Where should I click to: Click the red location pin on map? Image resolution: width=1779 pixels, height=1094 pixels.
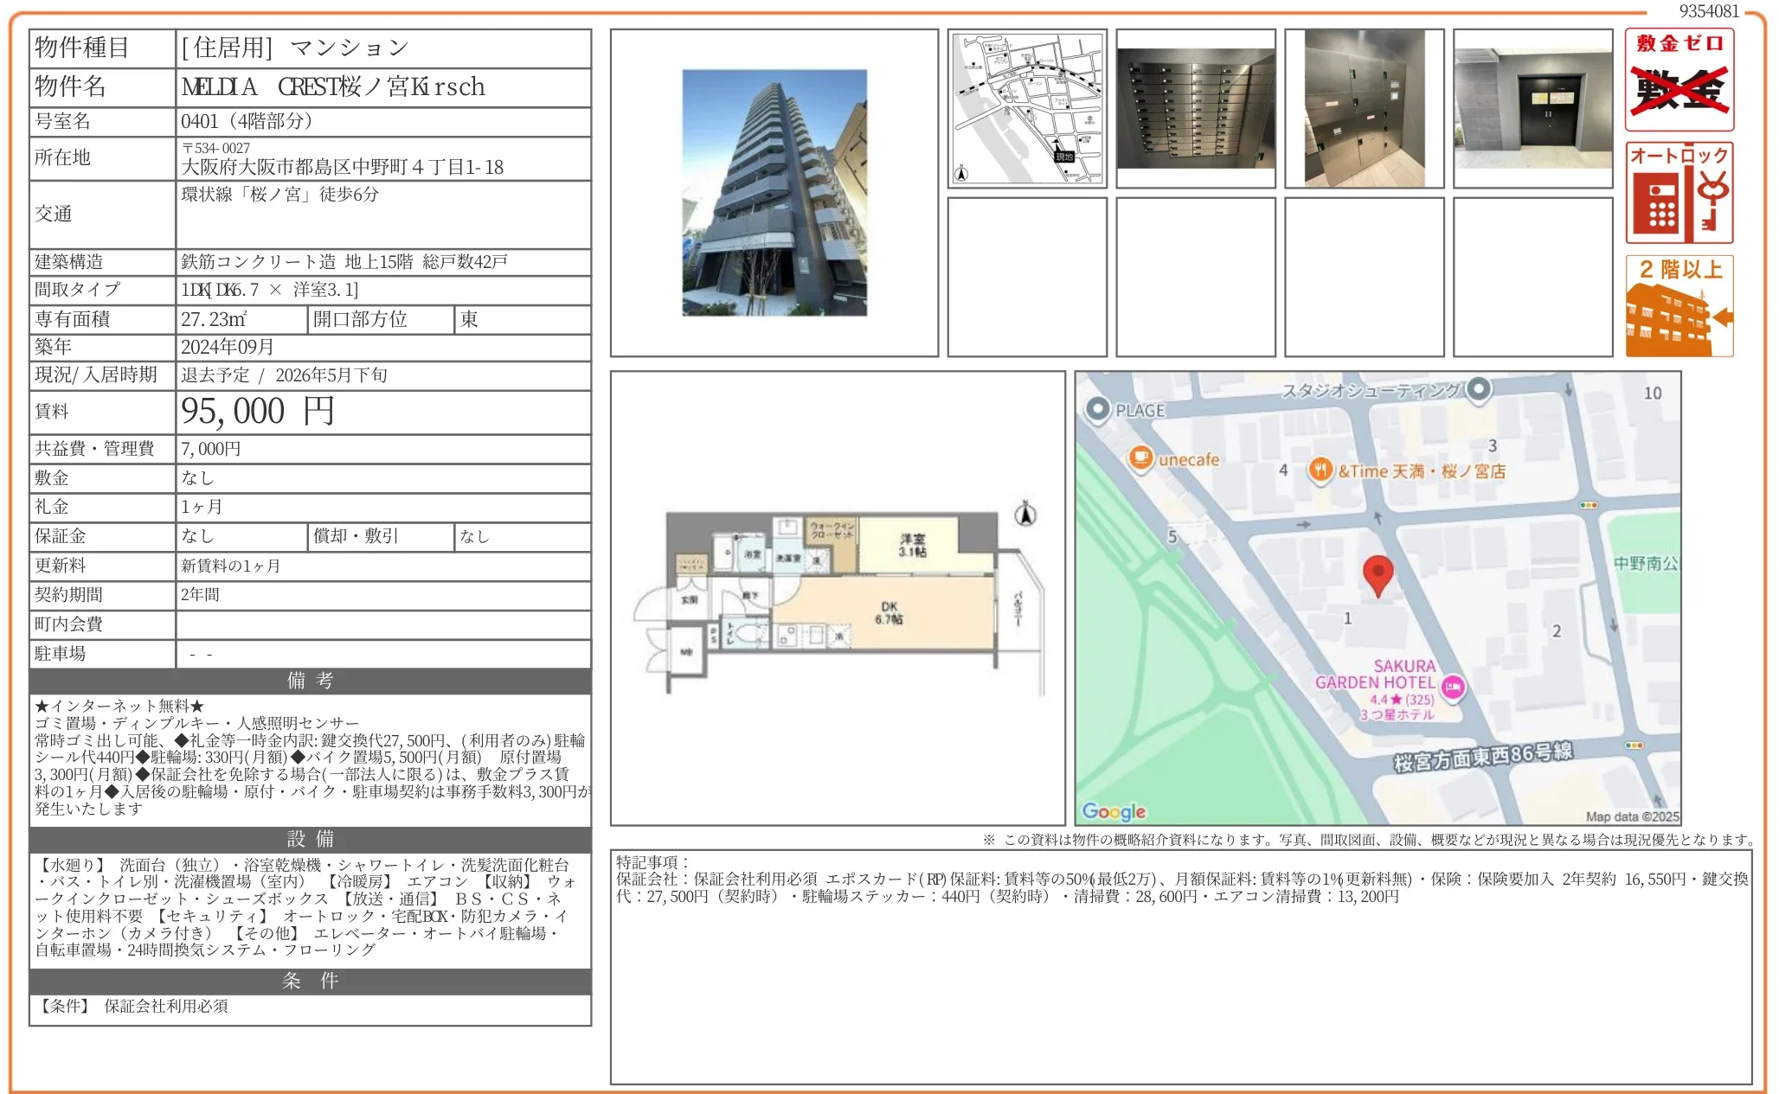tap(1378, 573)
